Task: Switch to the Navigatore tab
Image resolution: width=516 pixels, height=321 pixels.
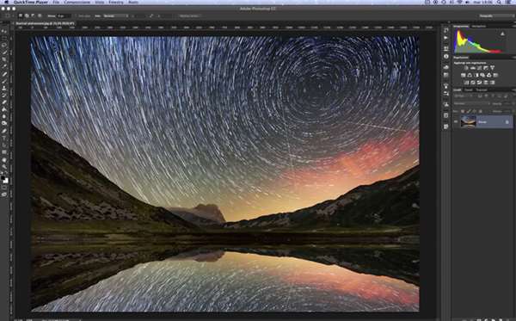Action: click(x=479, y=26)
